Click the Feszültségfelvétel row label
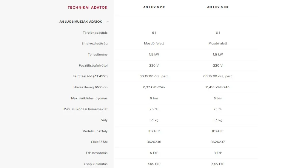 point(93,65)
